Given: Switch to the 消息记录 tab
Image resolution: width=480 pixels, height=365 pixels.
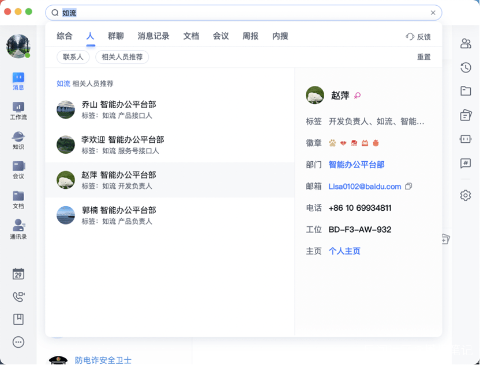Looking at the screenshot, I should [x=153, y=36].
